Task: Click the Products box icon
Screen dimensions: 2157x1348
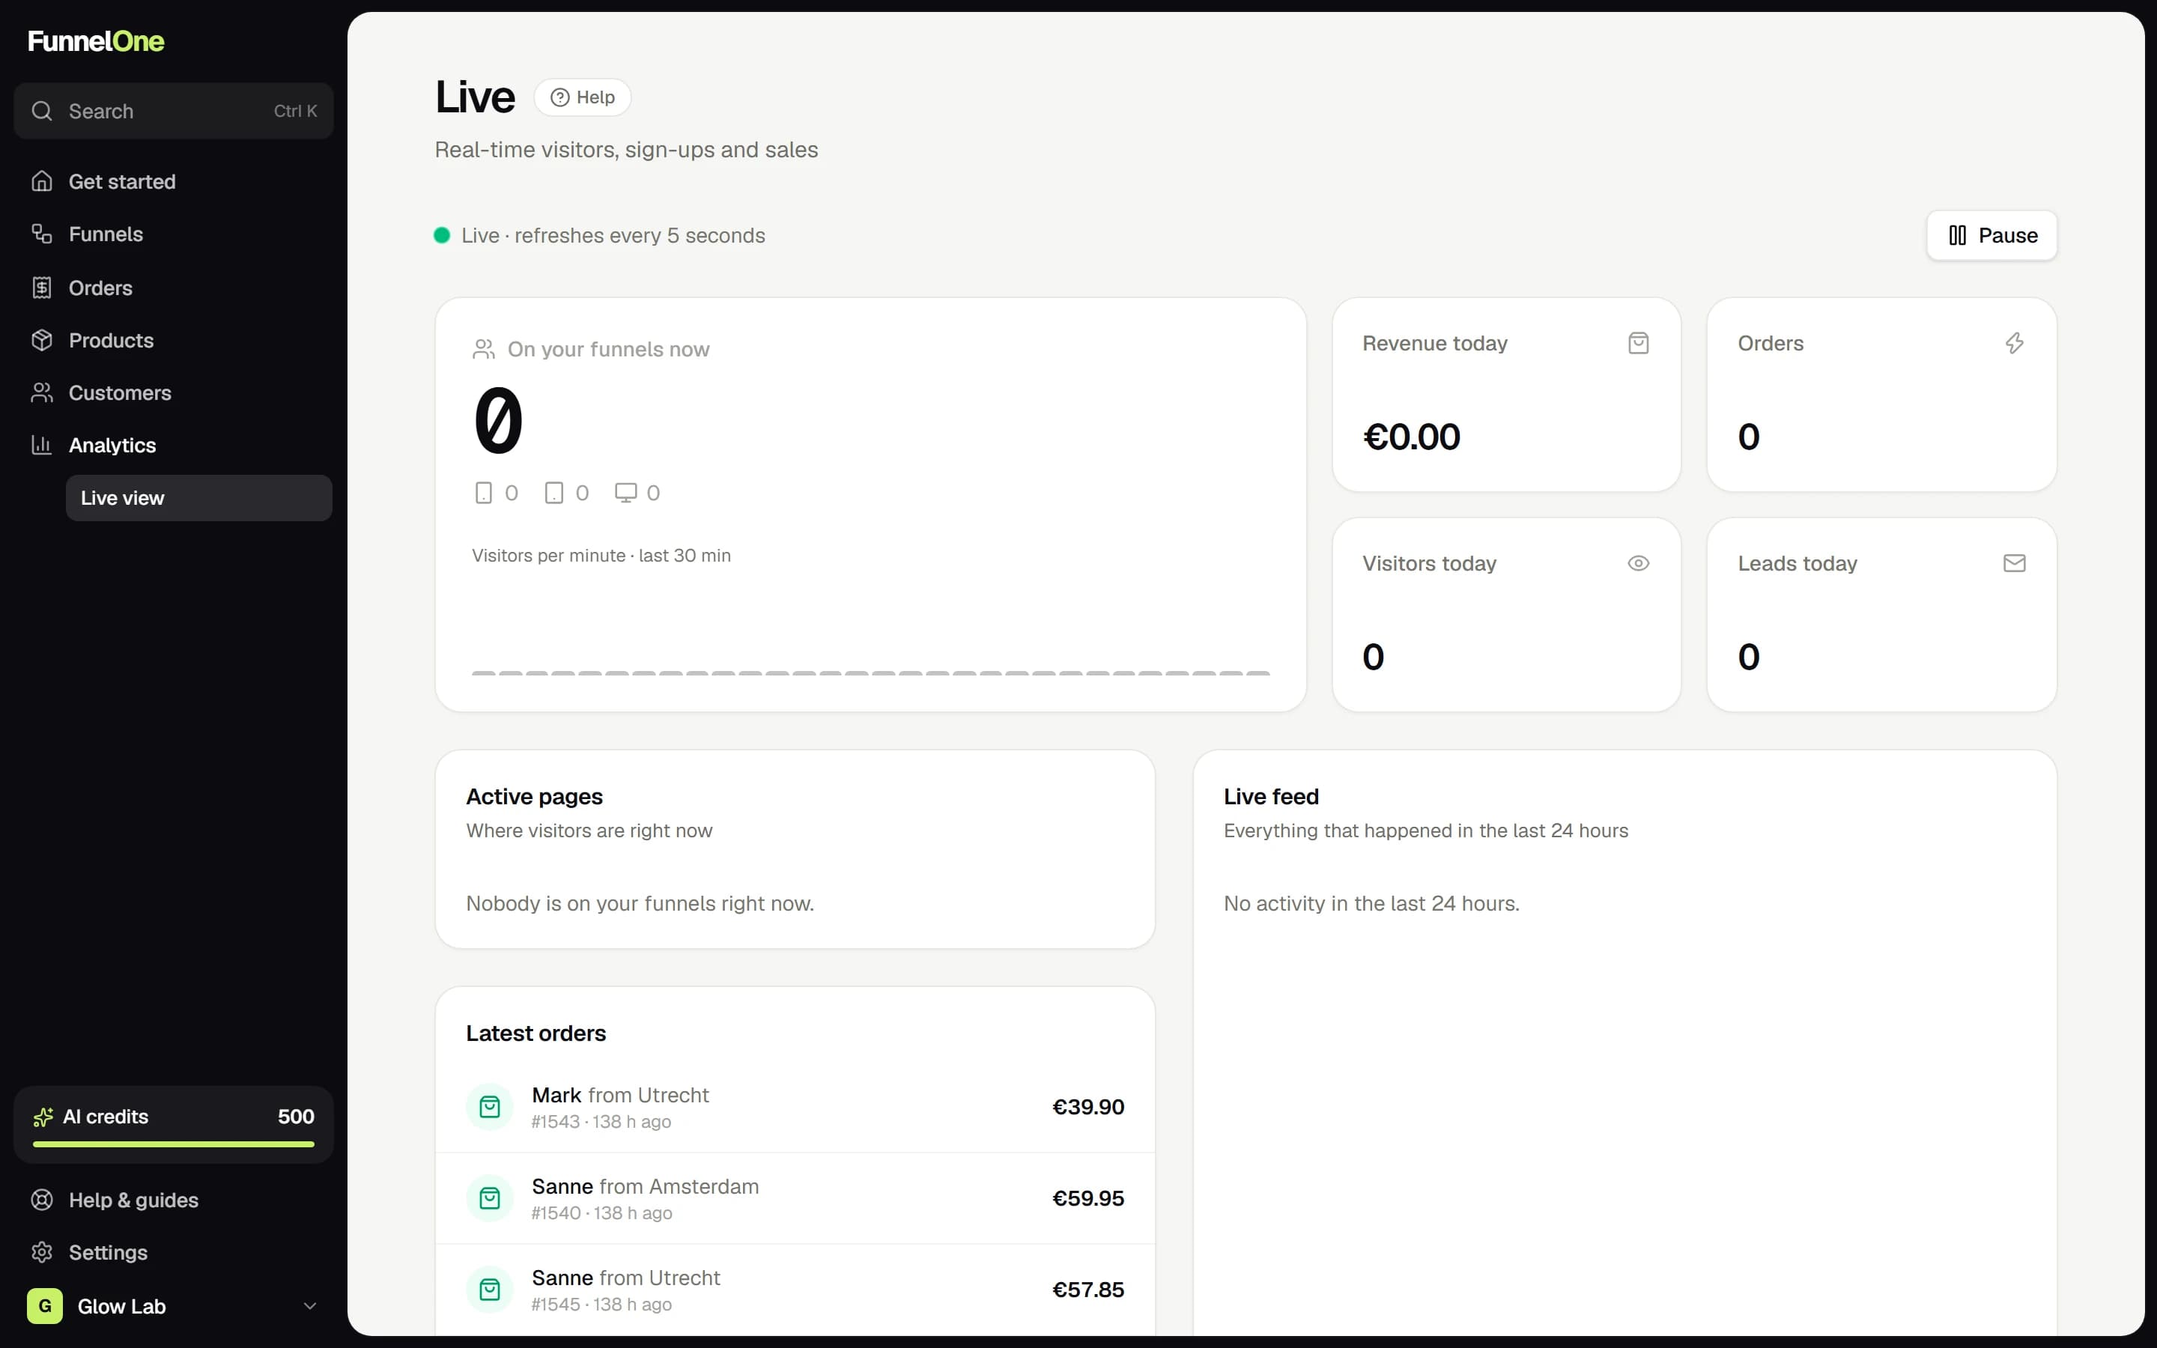Action: pos(42,340)
